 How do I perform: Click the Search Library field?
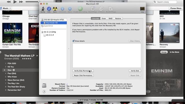[x=165, y=2]
